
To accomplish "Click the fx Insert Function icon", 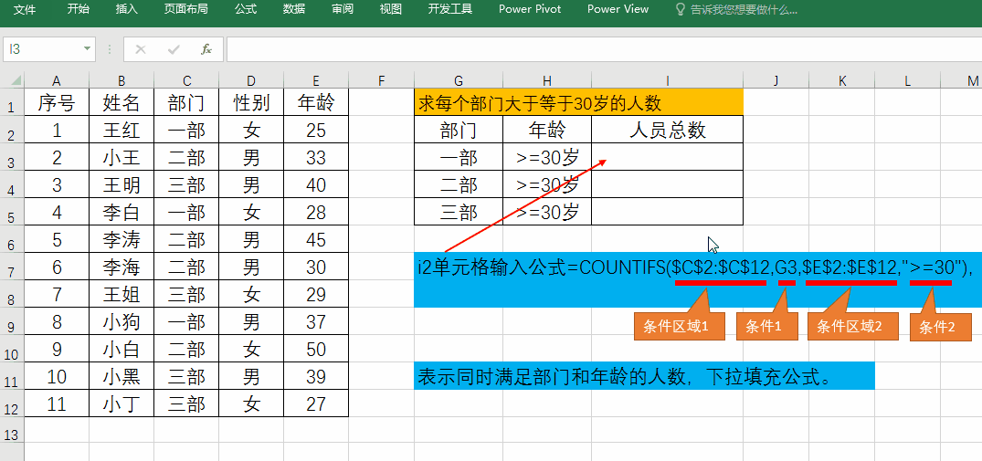I will 206,49.
